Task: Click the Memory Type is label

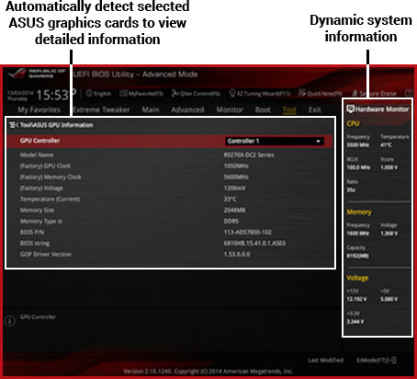Action: click(x=41, y=222)
